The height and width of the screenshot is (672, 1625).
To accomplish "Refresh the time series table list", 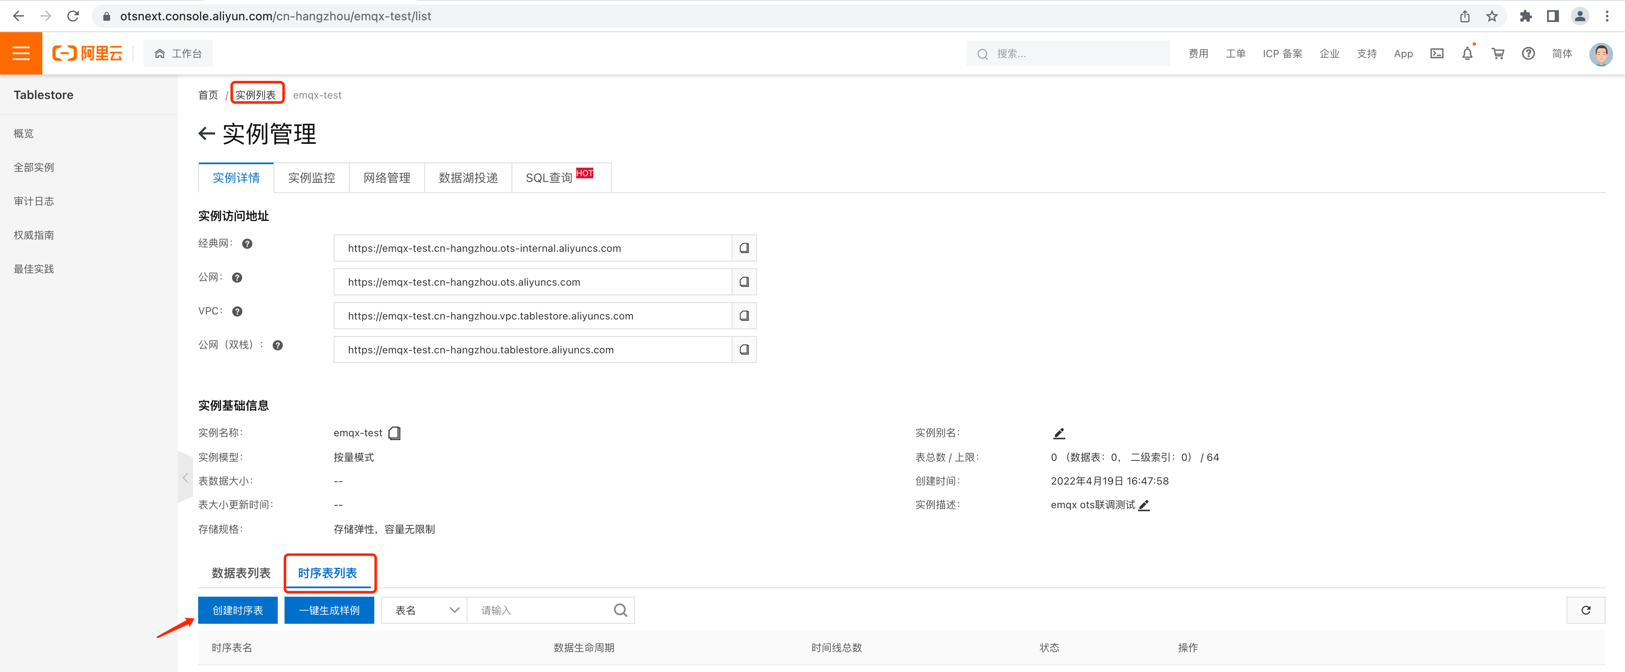I will pos(1586,610).
